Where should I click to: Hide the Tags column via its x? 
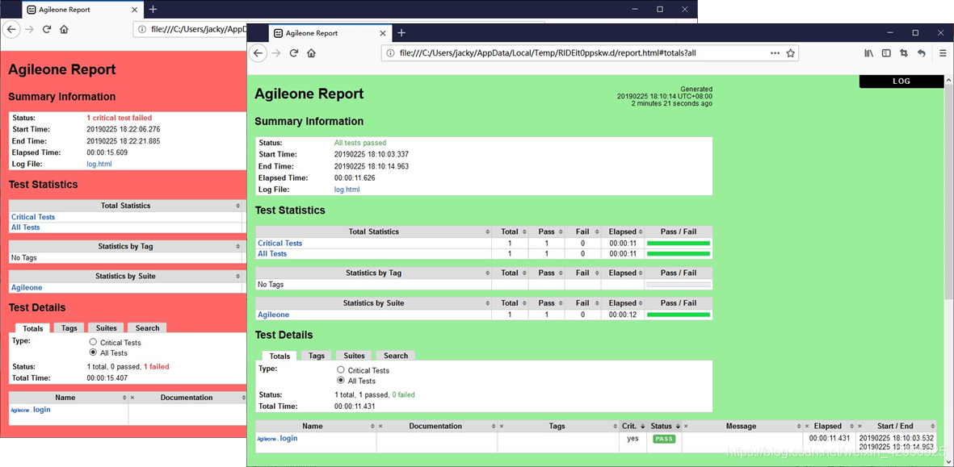pyautogui.click(x=502, y=427)
